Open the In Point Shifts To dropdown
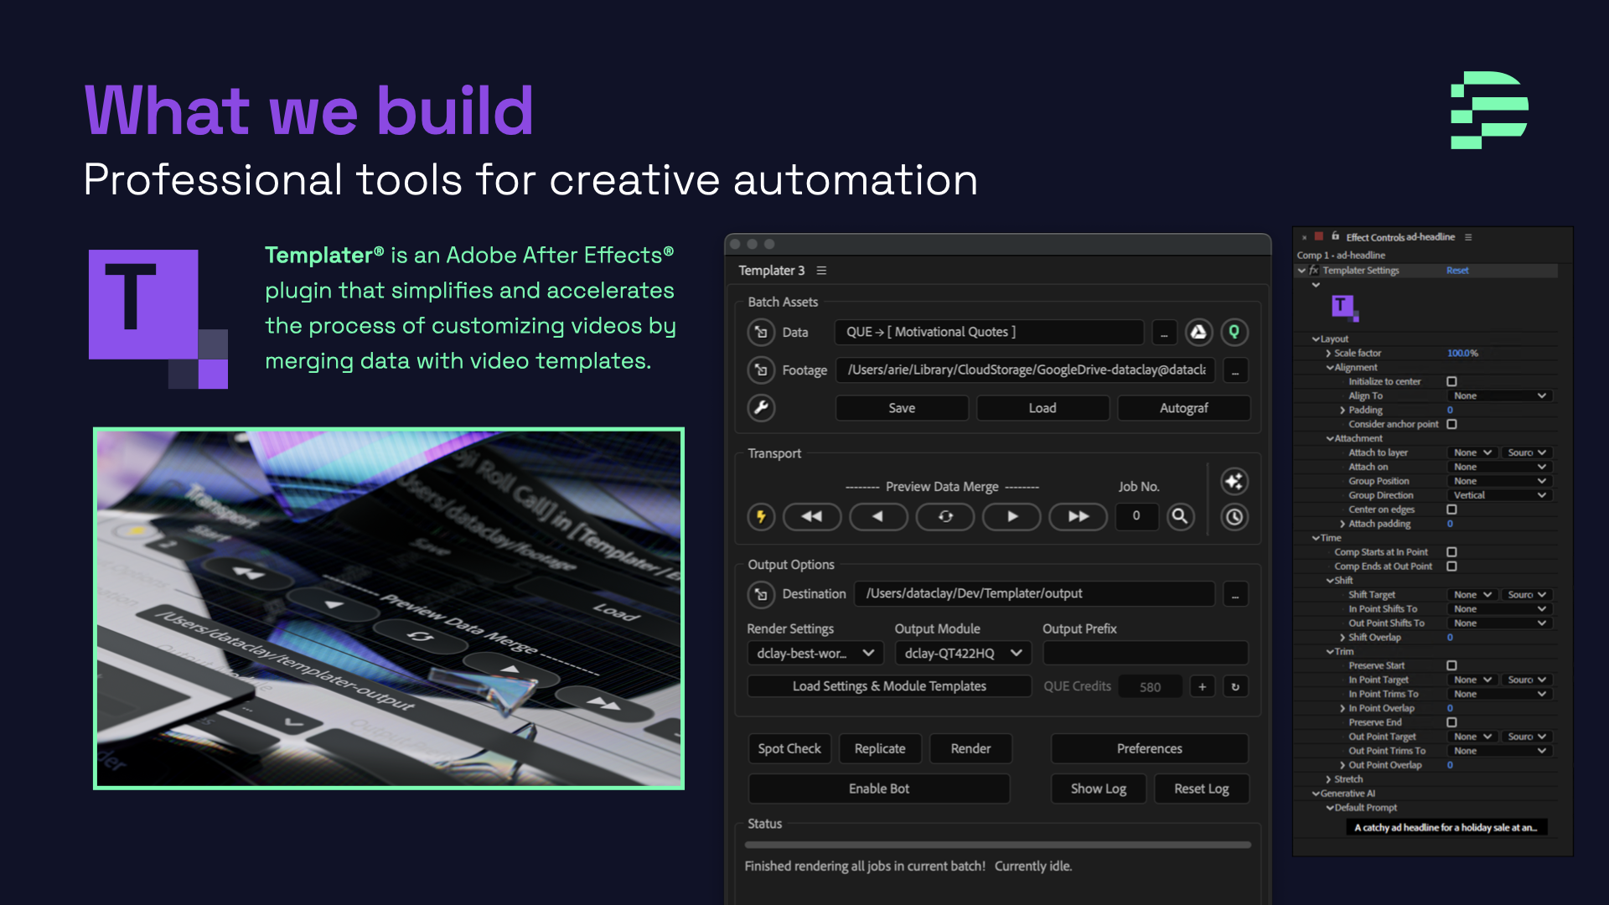Image resolution: width=1609 pixels, height=905 pixels. coord(1499,609)
